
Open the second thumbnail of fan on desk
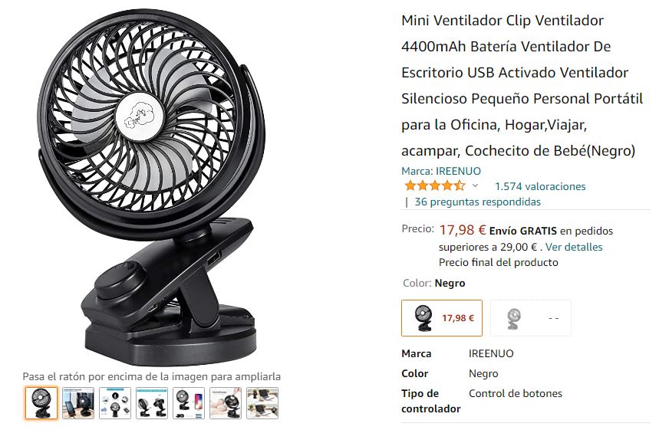(78, 403)
